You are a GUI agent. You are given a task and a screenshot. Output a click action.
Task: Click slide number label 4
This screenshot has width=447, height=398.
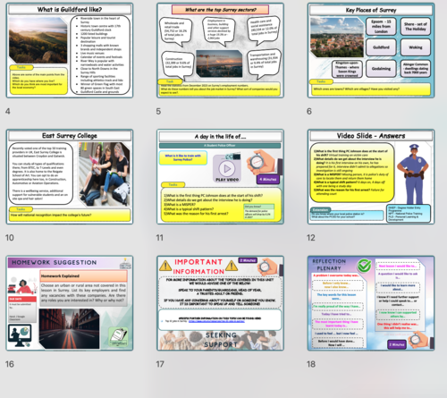(8, 112)
